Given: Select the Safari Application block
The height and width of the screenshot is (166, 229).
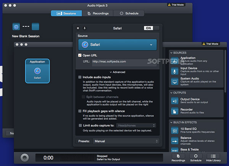Looking at the screenshot, I should point(37,71).
